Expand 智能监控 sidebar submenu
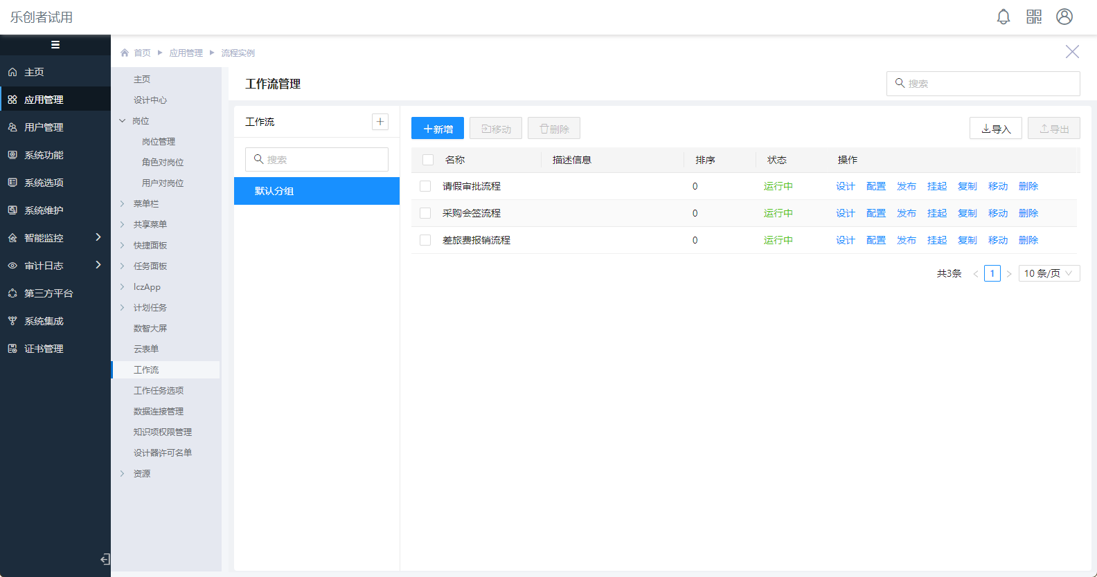Viewport: 1097px width, 577px height. (98, 237)
